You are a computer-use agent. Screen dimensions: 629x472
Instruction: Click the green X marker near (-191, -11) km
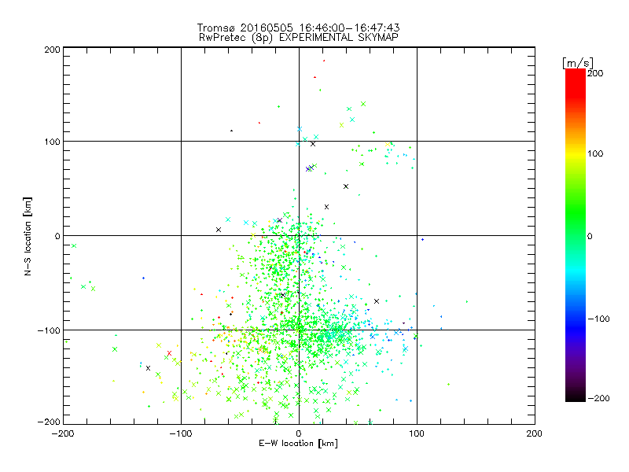[74, 245]
